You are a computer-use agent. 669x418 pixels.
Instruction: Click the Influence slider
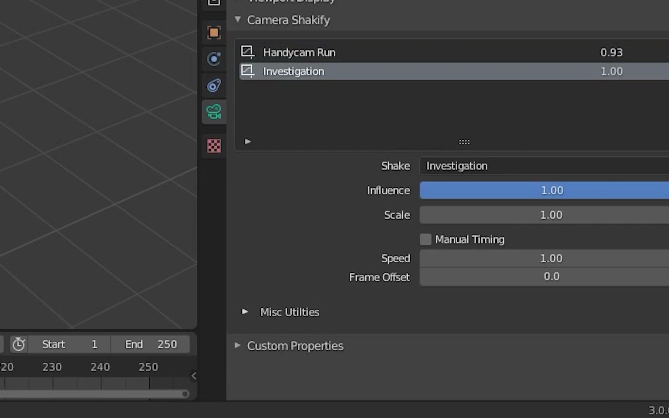point(544,190)
